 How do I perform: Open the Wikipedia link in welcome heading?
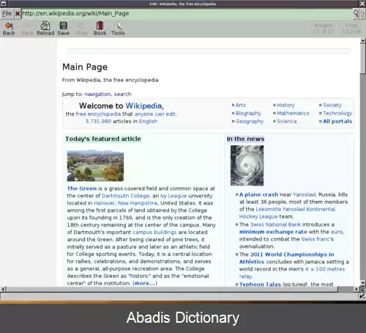tap(143, 106)
